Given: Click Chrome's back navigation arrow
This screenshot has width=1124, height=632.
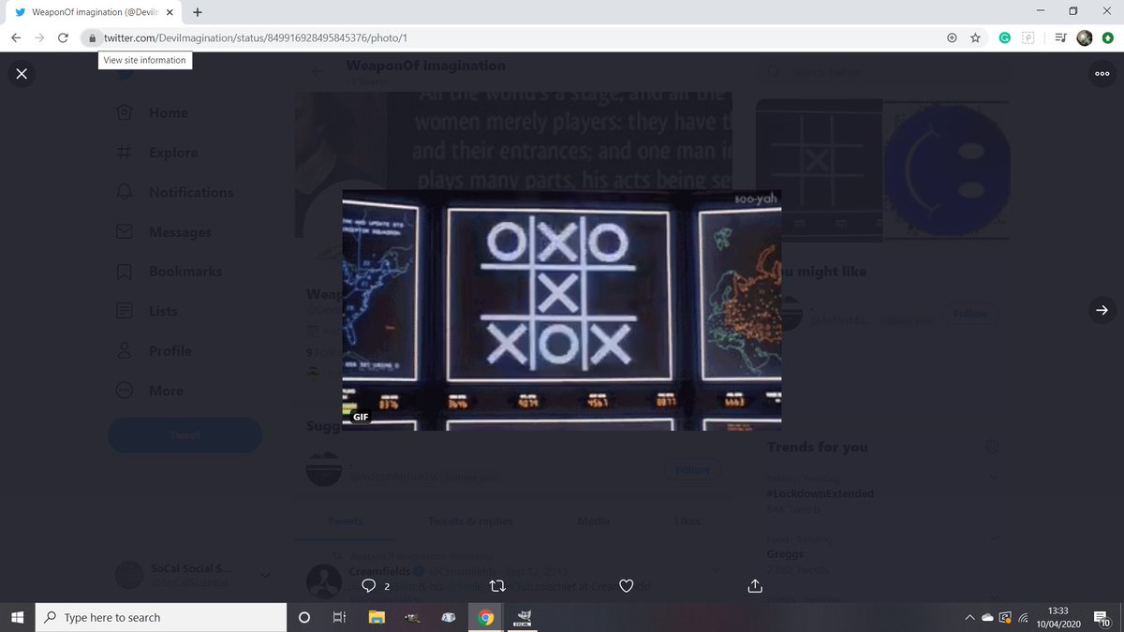Looking at the screenshot, I should [x=16, y=38].
